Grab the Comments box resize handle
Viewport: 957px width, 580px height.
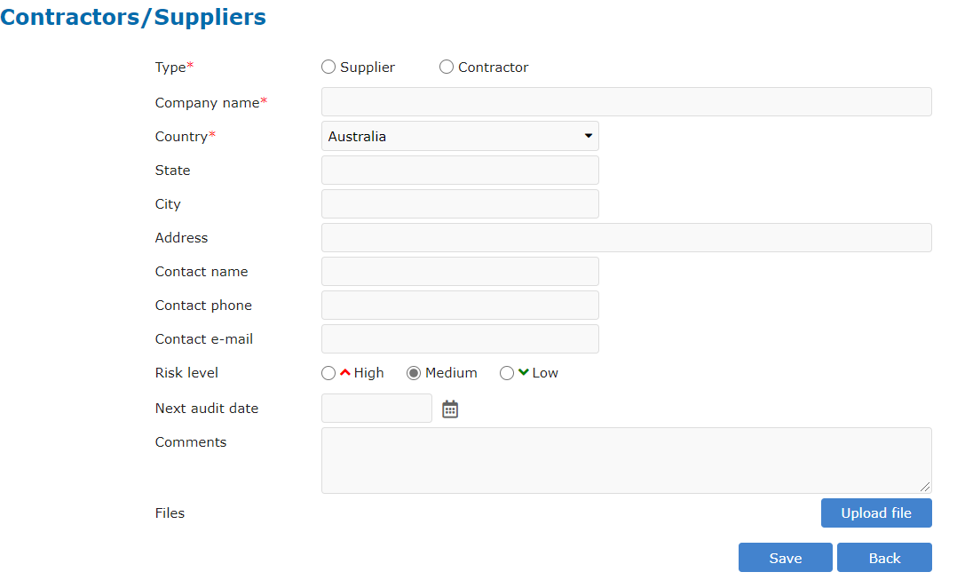tap(926, 487)
